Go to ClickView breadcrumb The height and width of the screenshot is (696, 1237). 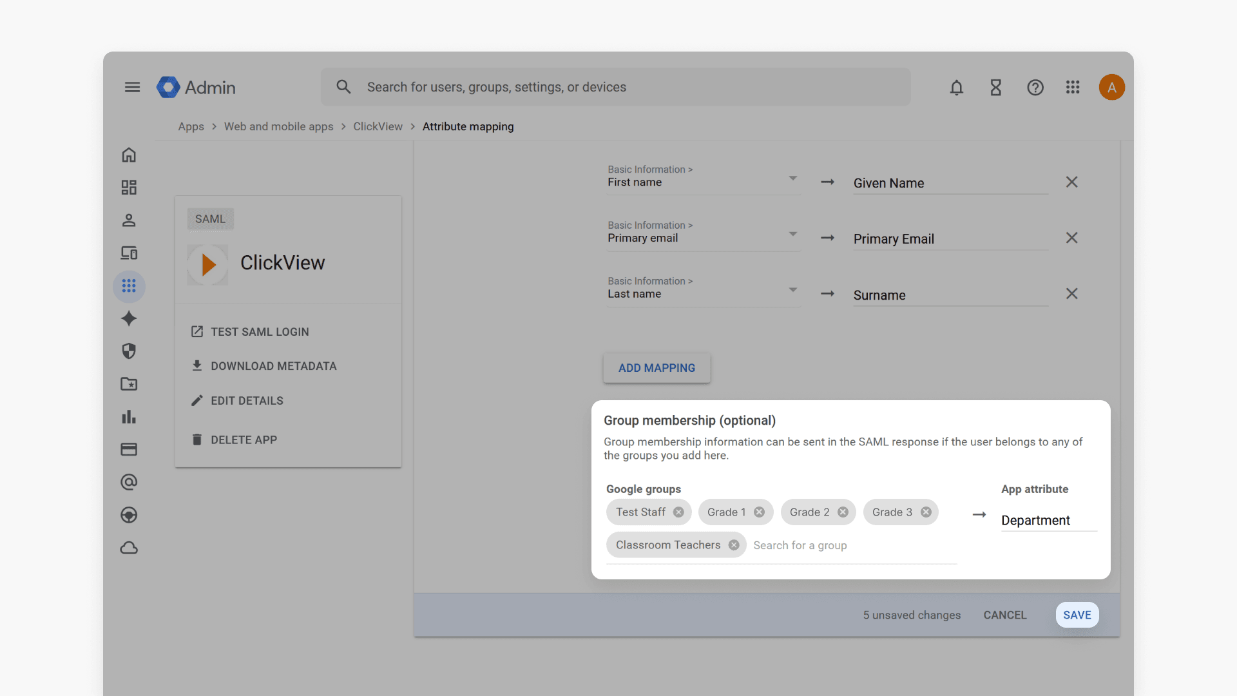tap(378, 127)
